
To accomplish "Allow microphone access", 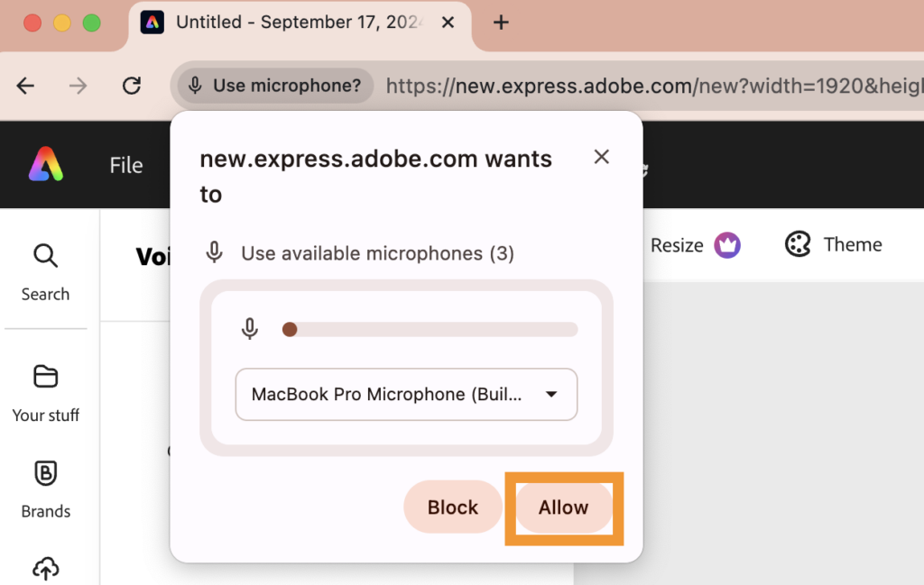I will point(563,507).
